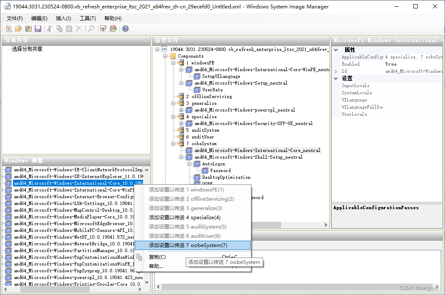The height and width of the screenshot is (295, 445).
Task: Select amd64_Microsoft-Windows-Setup_neutral under windowsPE
Action: [241, 83]
